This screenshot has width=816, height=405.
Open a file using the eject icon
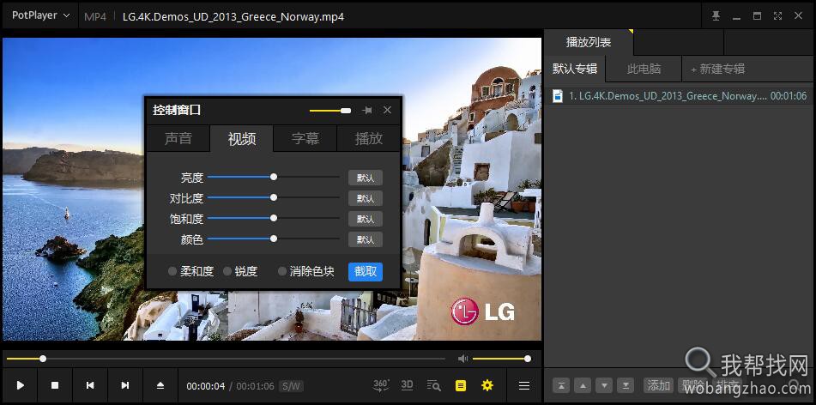160,385
